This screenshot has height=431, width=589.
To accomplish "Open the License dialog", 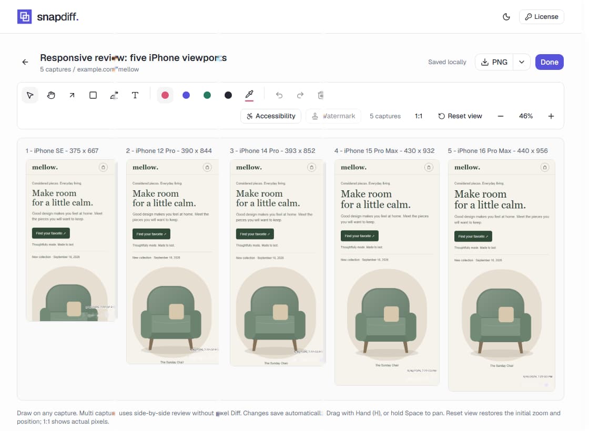I will 541,16.
